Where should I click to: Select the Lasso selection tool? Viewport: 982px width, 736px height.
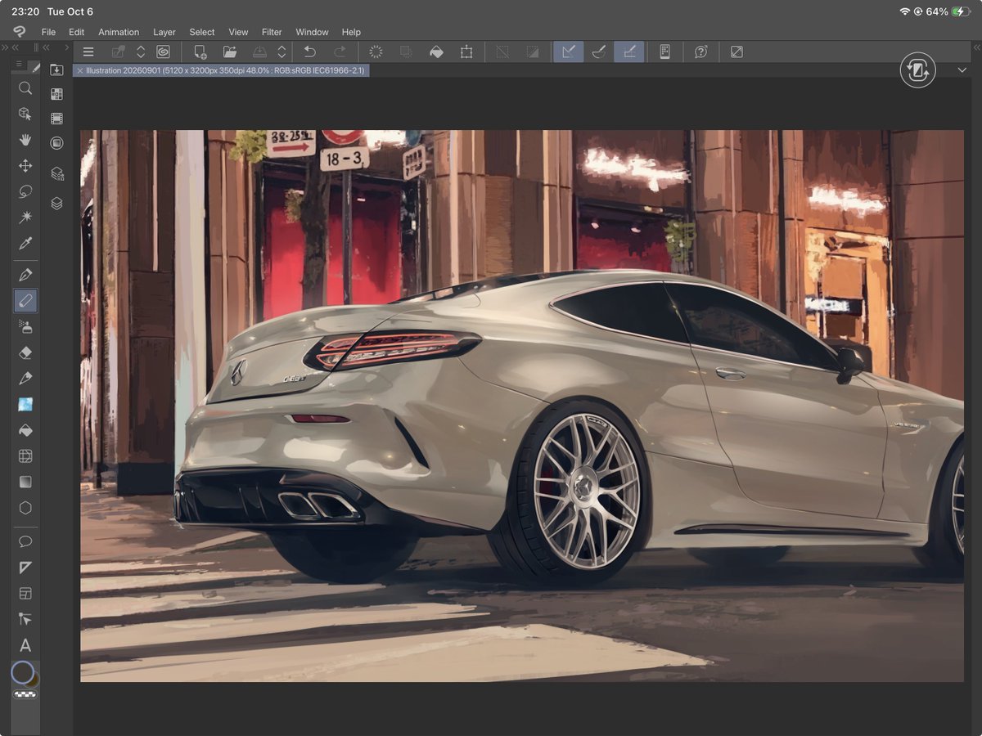tap(25, 191)
